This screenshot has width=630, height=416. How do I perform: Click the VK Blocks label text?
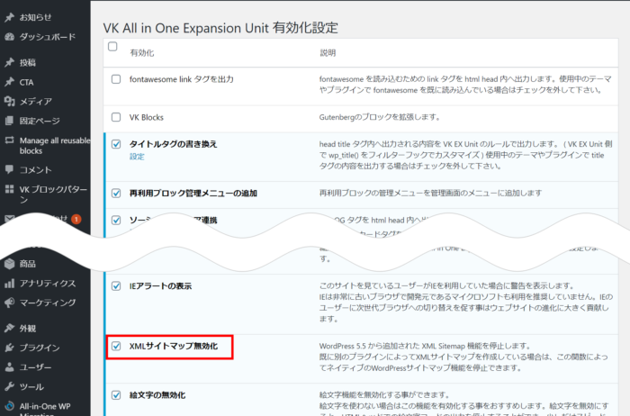146,117
